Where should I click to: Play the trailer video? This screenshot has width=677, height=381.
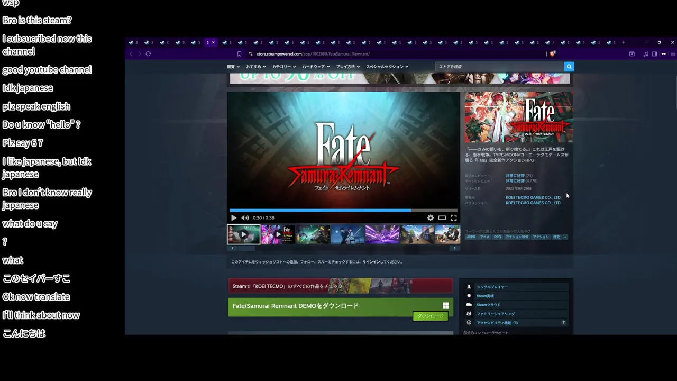(x=234, y=218)
